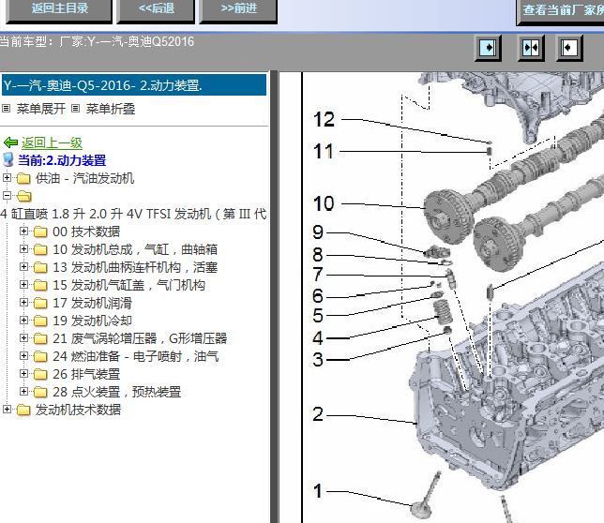Click part number 2 label in diagram

point(318,414)
